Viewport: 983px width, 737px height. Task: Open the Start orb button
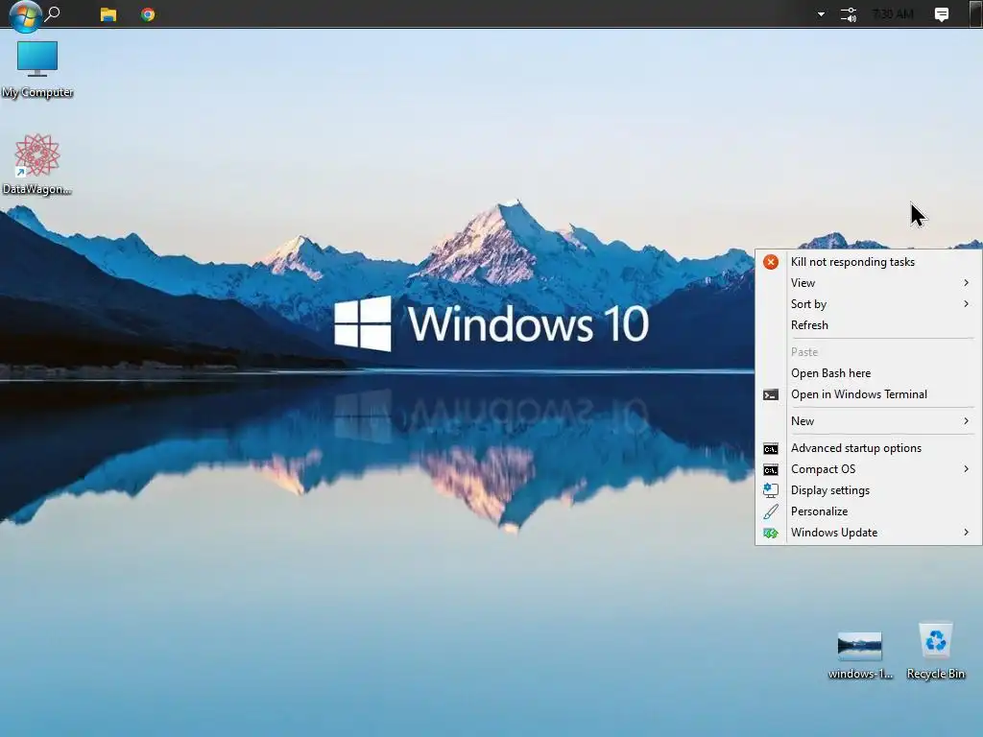(x=25, y=15)
